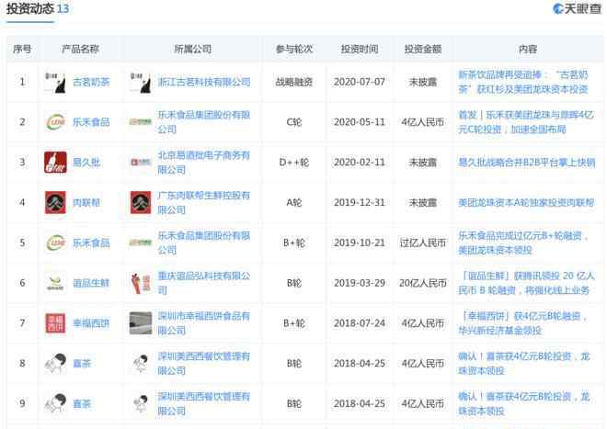Open the 肉联帮 product link
Screen dimensions: 607x429
tap(86, 203)
